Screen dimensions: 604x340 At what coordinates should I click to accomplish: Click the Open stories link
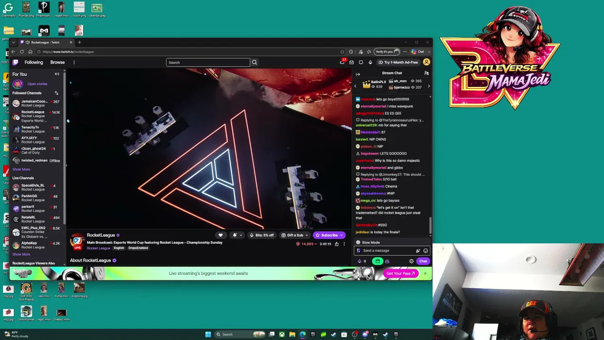pyautogui.click(x=37, y=84)
